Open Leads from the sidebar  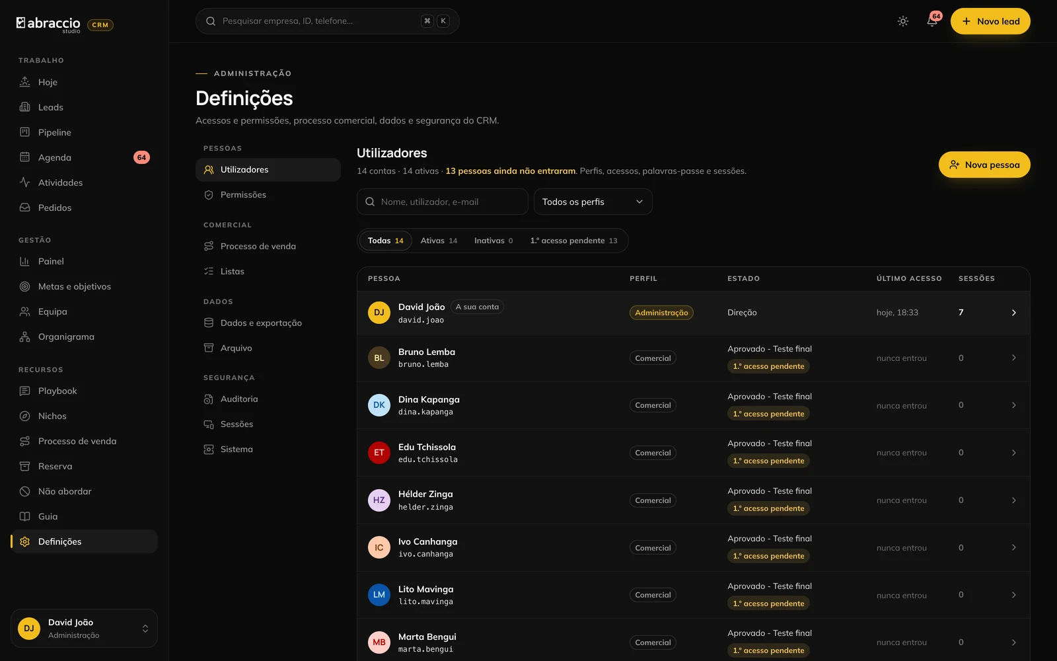point(84,107)
